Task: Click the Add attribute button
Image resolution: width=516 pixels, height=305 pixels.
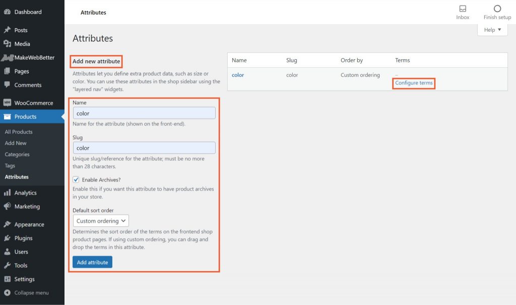Action: pyautogui.click(x=93, y=262)
